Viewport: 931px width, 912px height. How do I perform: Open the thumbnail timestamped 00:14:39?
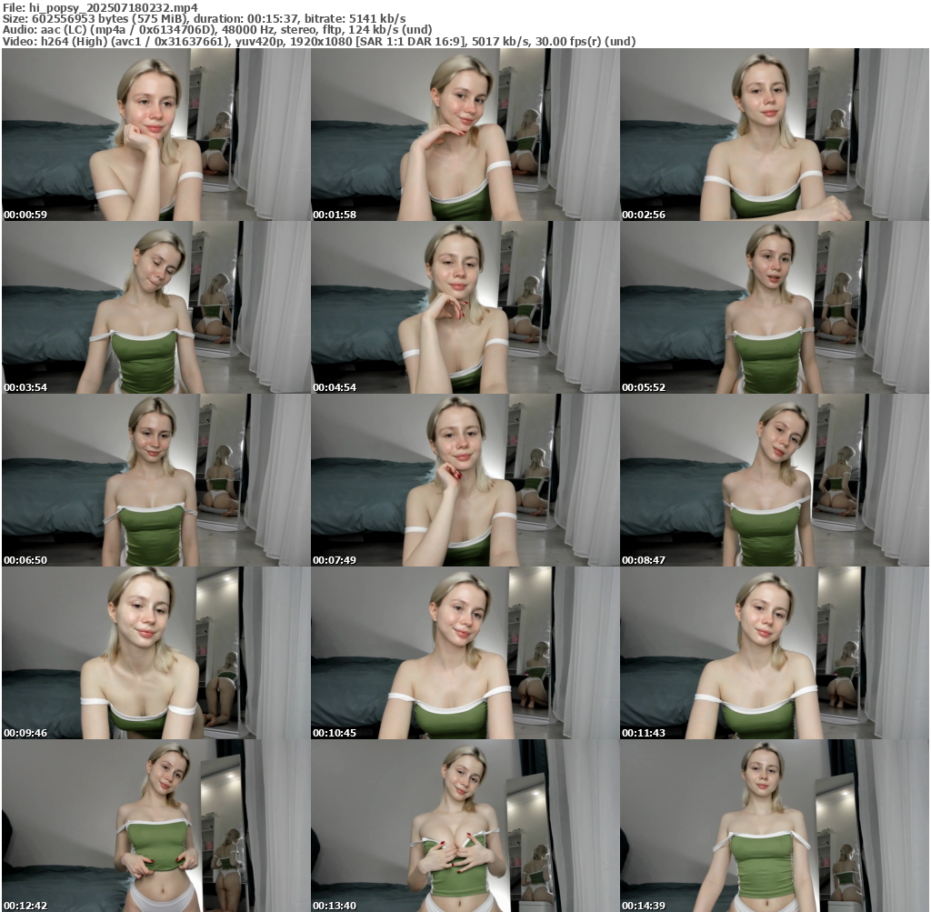click(x=775, y=826)
